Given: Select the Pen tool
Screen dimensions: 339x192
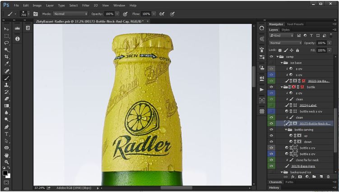Looking at the screenshot, I should coord(6,126).
